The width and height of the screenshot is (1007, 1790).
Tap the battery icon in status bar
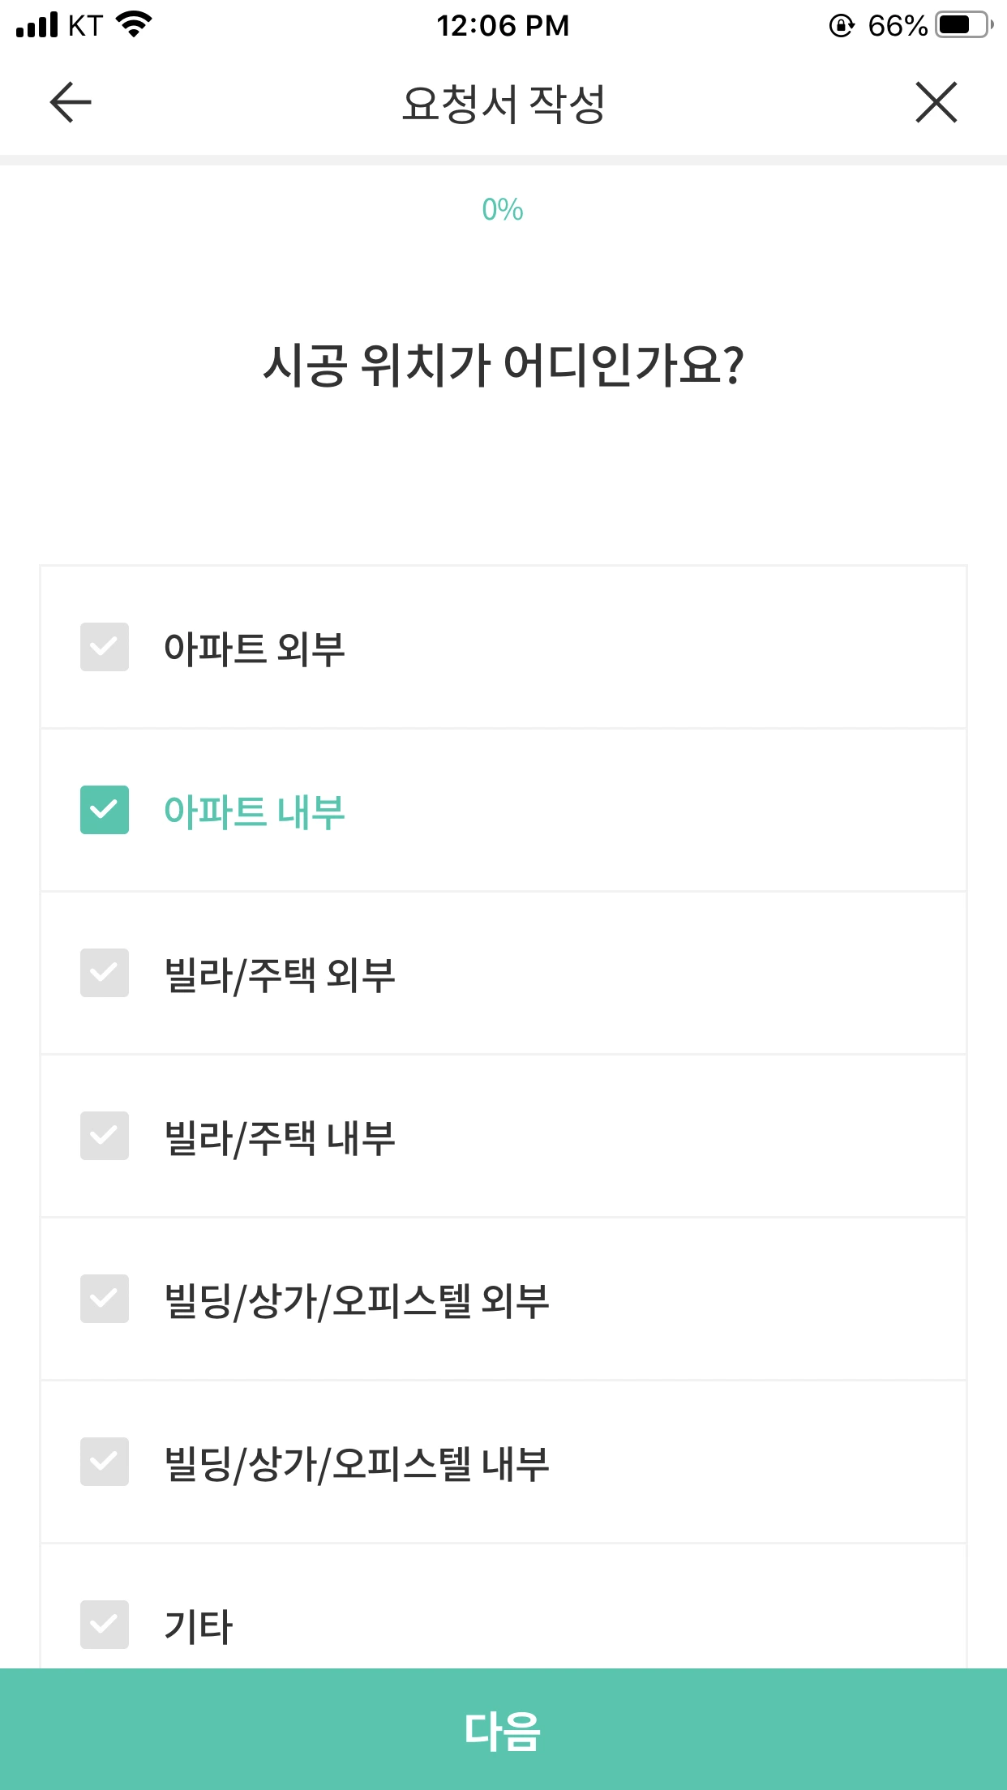[x=965, y=25]
